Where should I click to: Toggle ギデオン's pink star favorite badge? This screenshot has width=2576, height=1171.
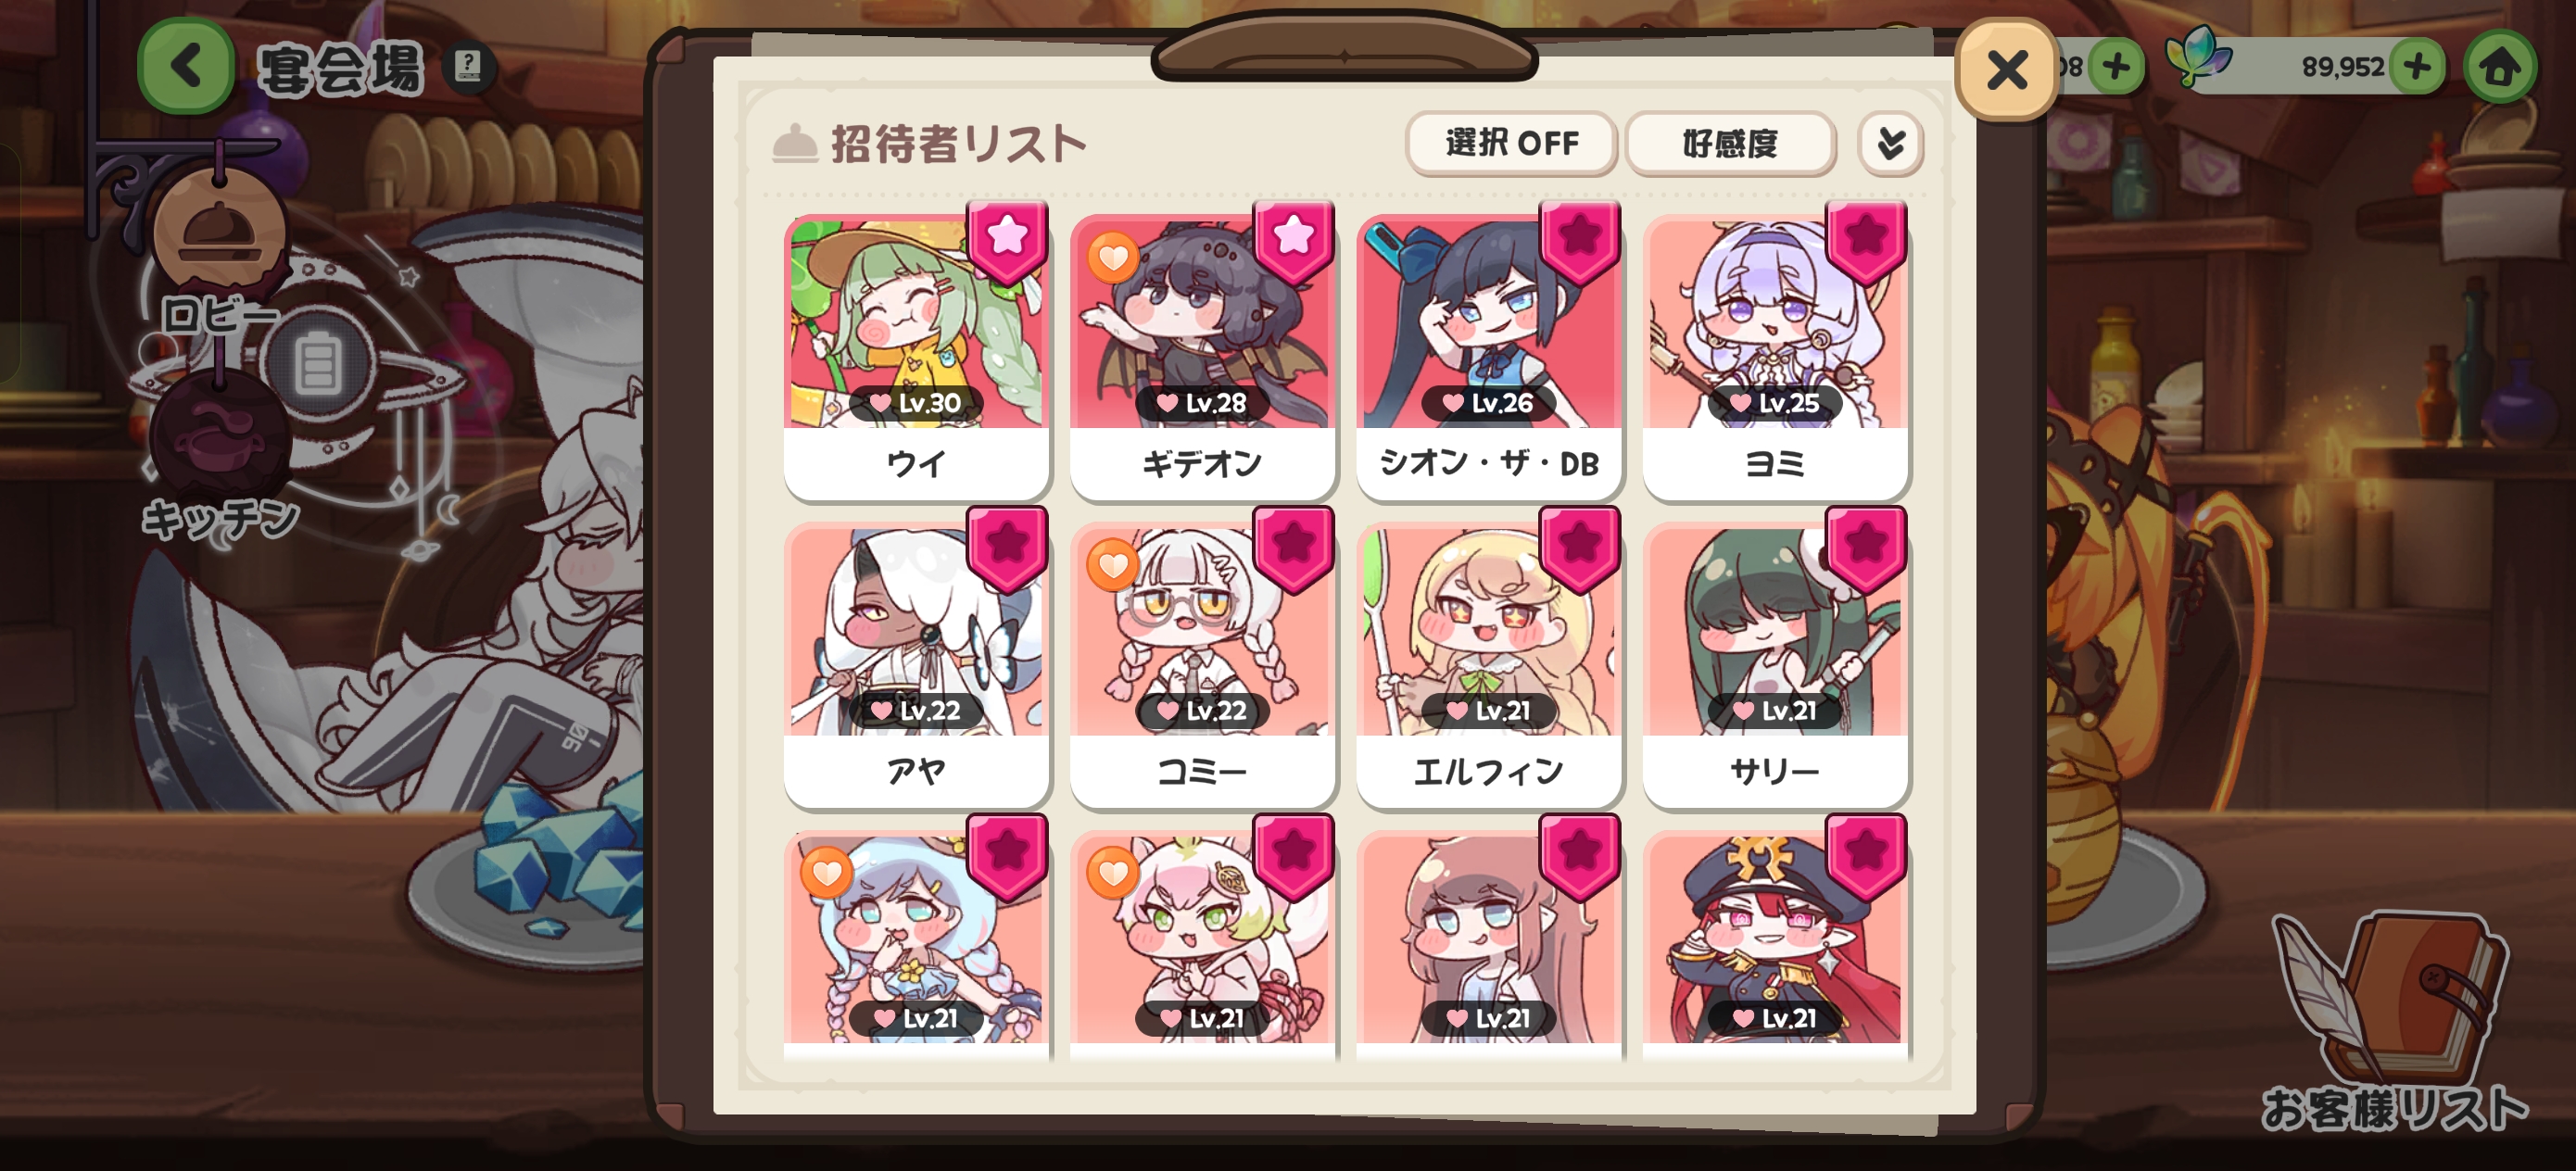point(1293,241)
